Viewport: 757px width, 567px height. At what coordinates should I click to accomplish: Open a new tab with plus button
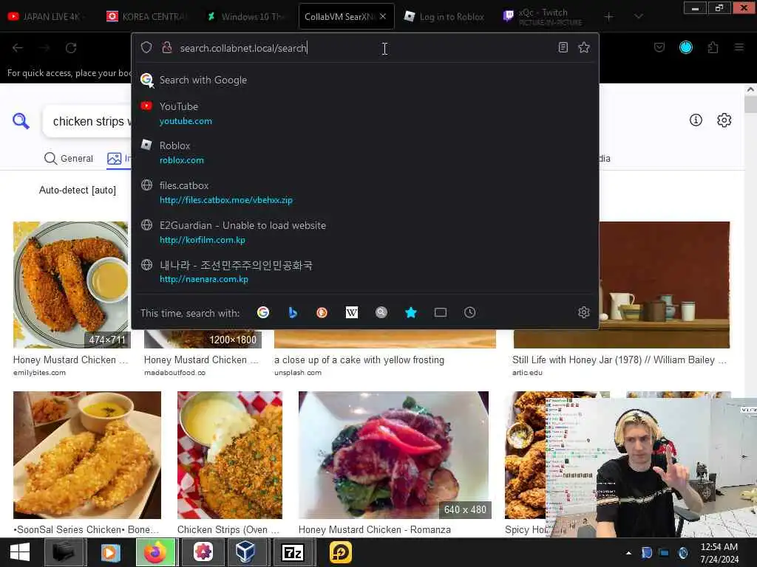609,17
